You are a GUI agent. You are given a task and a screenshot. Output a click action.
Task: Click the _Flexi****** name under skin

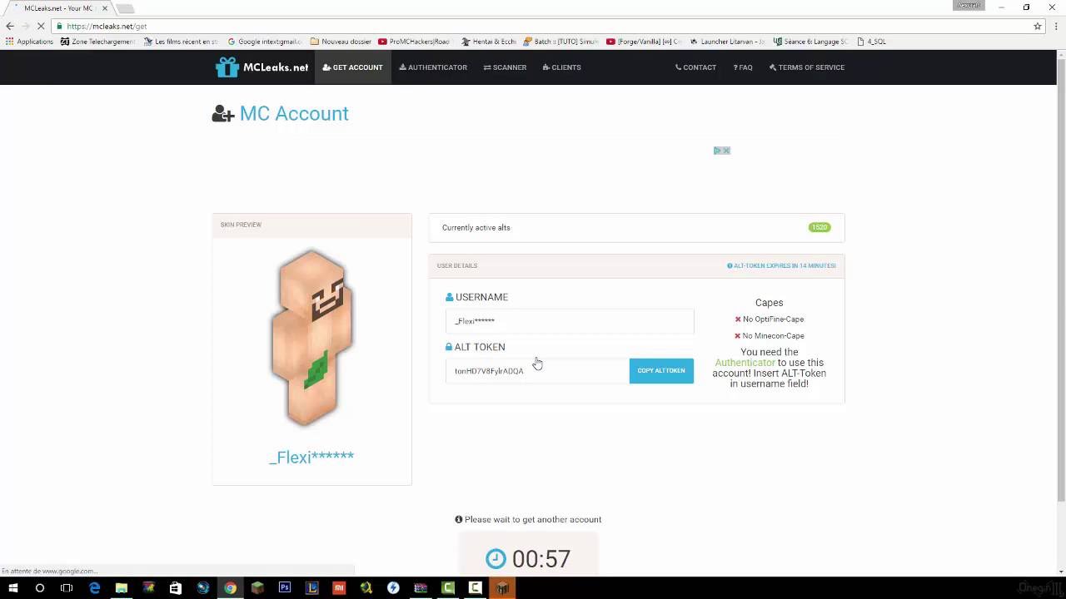pyautogui.click(x=311, y=457)
